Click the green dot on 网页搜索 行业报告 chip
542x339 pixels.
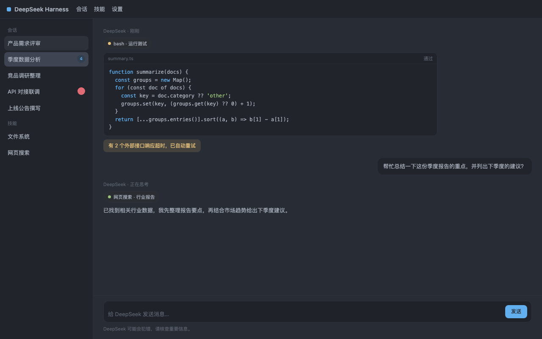[x=109, y=197]
